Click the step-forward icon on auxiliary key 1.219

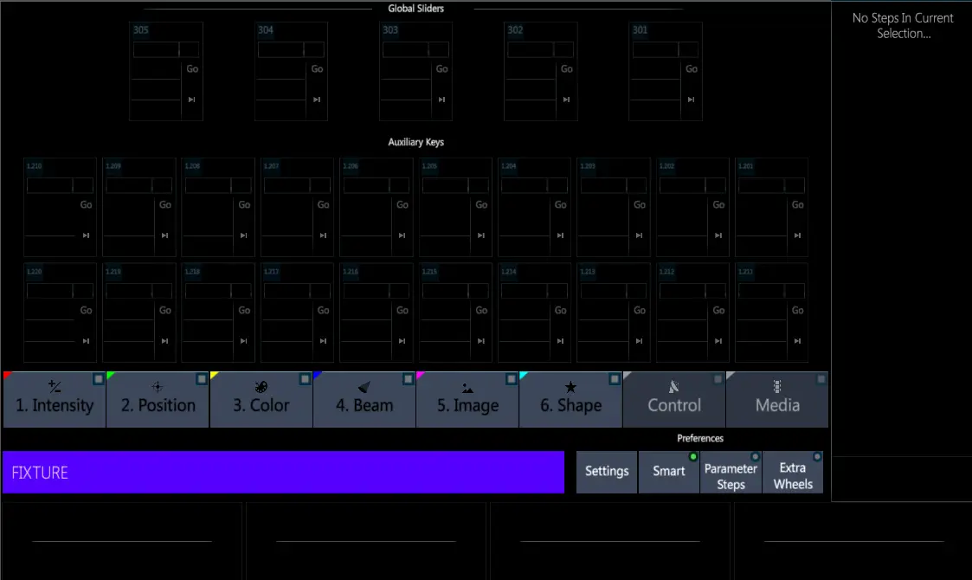[165, 341]
